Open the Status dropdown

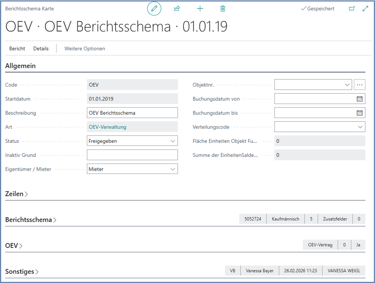tap(173, 141)
